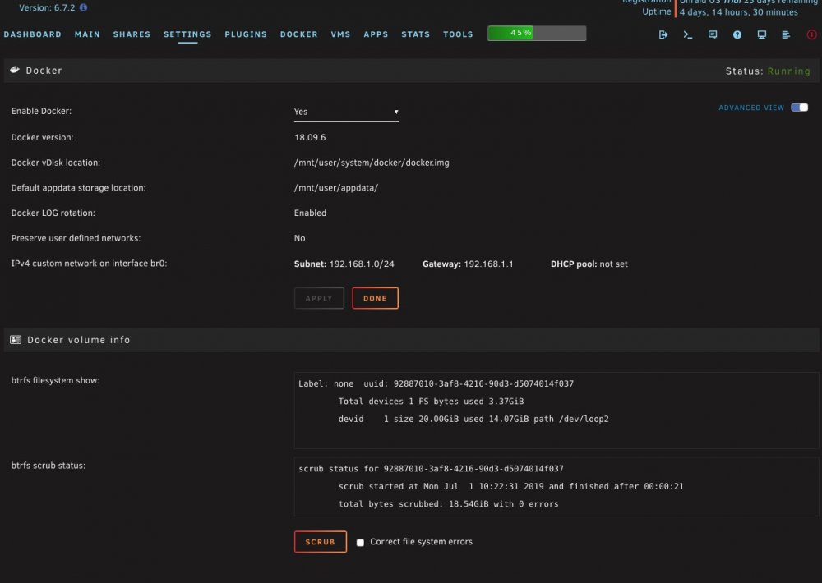Click the btrfs scrub status output box
This screenshot has width=822, height=583.
click(x=556, y=487)
